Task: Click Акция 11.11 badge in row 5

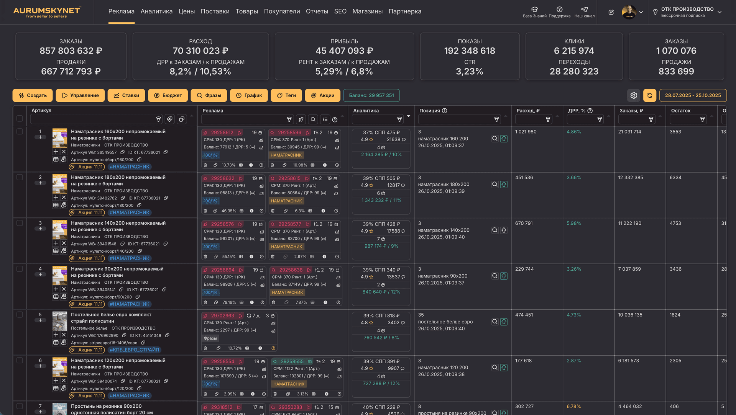Action: pyautogui.click(x=87, y=350)
